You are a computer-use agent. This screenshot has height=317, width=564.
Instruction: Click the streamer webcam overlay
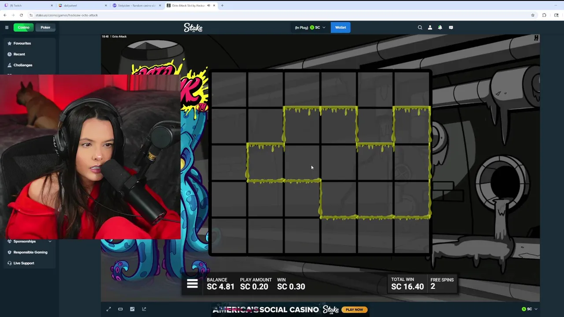click(x=90, y=157)
